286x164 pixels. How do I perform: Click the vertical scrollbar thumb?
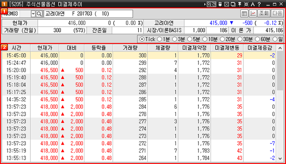pos(280,71)
